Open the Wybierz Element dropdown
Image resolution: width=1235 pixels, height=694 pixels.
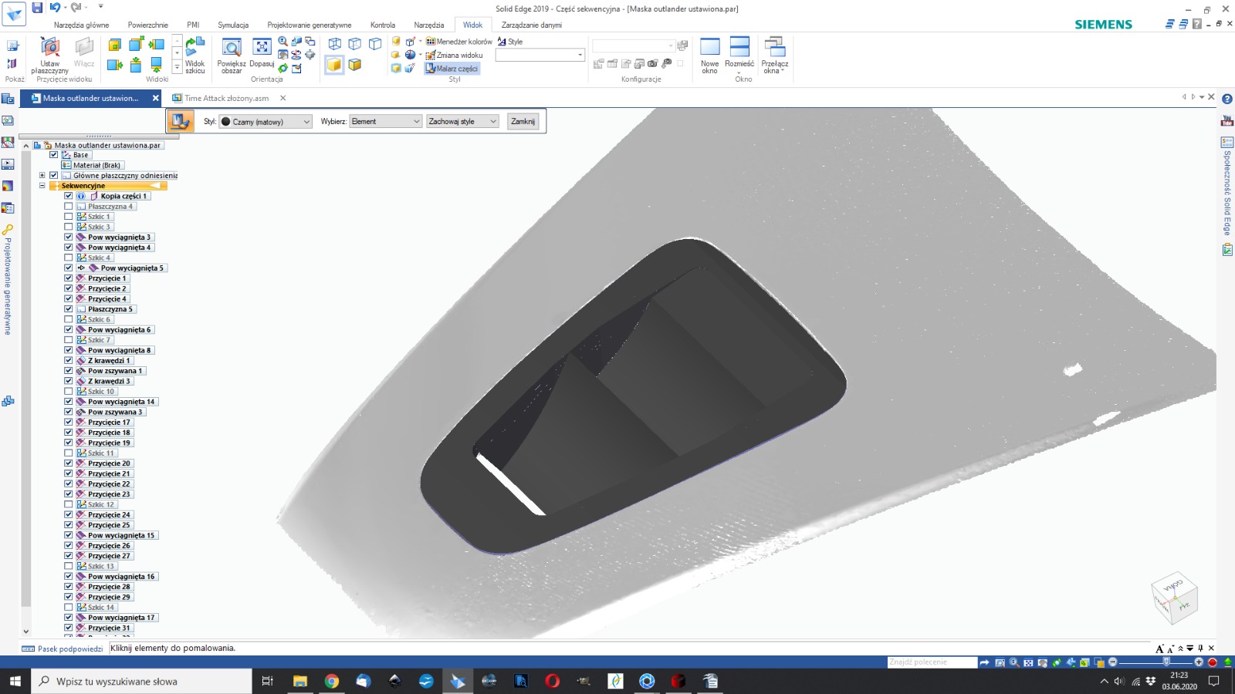pos(385,122)
